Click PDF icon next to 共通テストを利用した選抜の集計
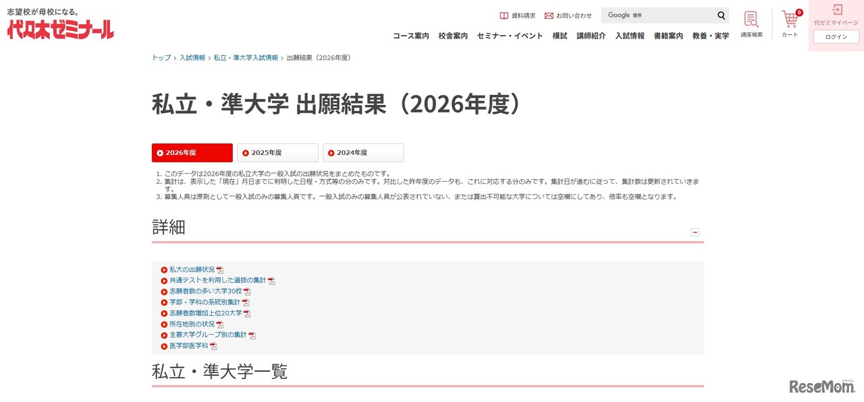The height and width of the screenshot is (402, 864). point(271,281)
